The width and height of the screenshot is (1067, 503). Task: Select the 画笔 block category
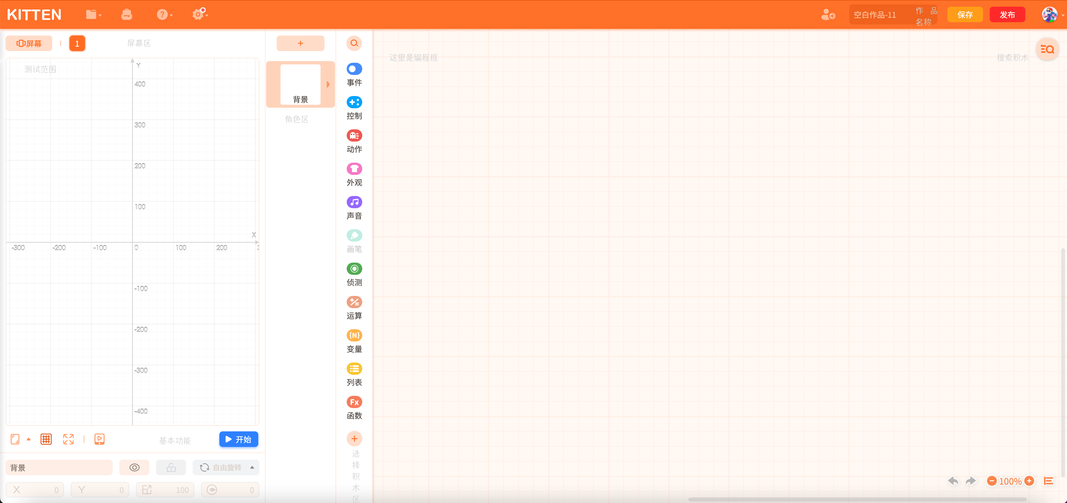pyautogui.click(x=354, y=241)
